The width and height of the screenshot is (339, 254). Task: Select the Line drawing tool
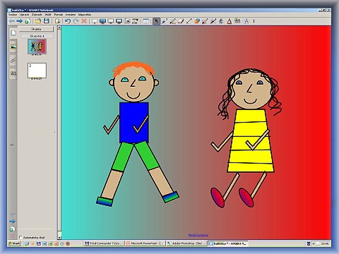189,21
